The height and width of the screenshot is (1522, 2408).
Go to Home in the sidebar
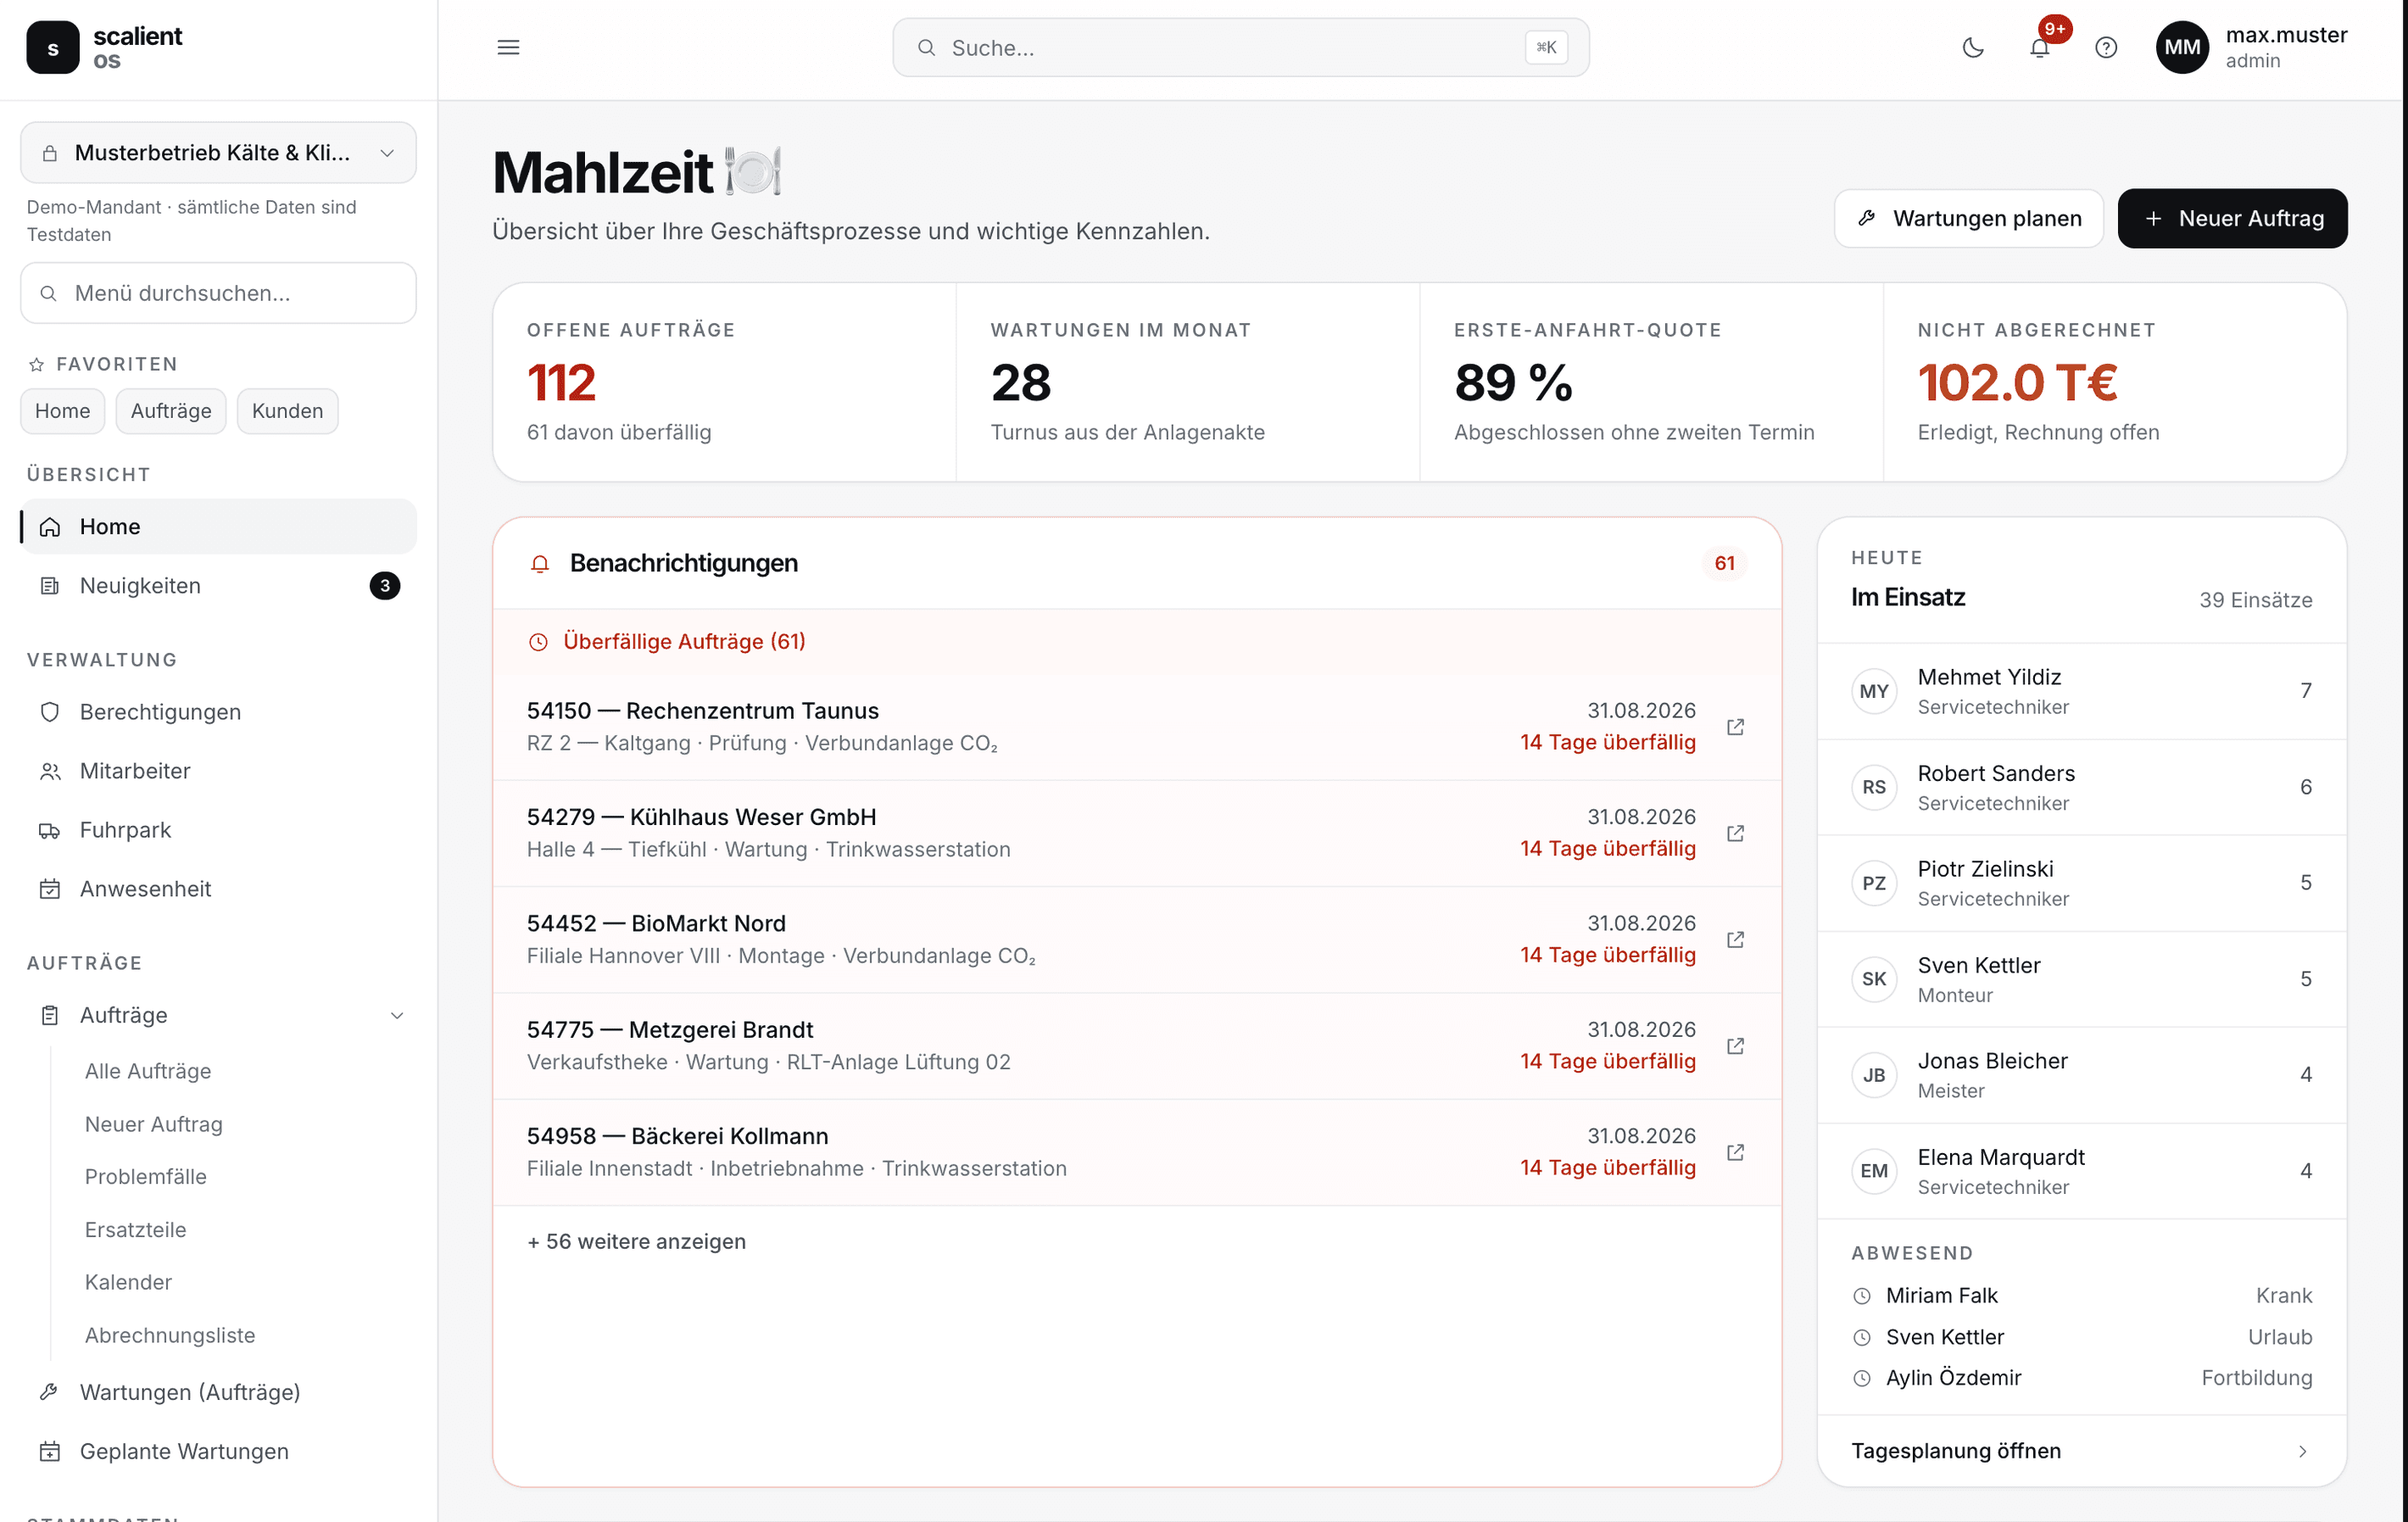point(218,526)
